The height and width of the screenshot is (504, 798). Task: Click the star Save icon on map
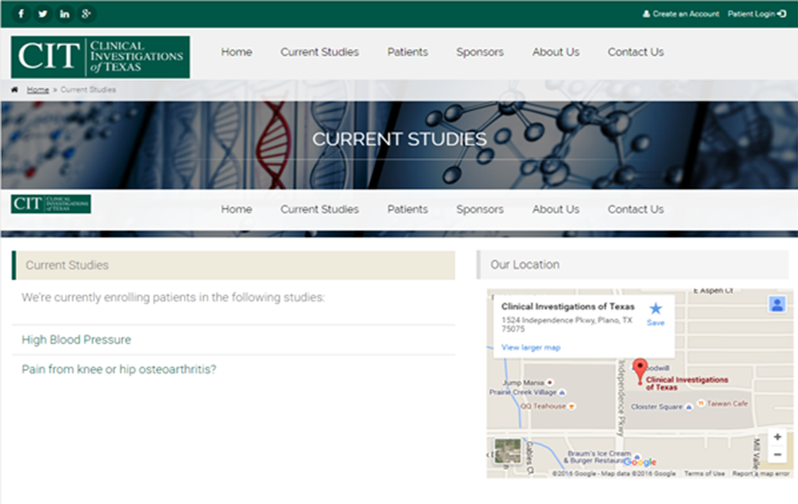click(655, 310)
